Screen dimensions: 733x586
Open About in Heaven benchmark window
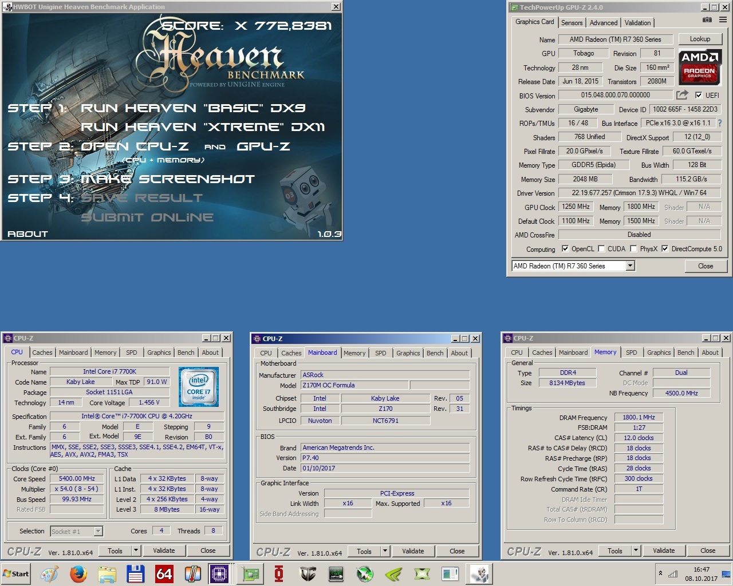pyautogui.click(x=27, y=234)
